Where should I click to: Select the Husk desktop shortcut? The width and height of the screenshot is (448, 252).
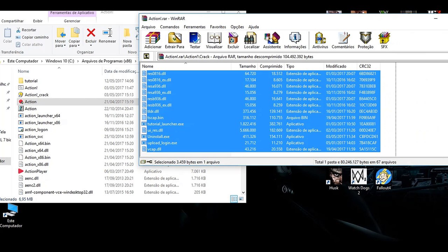tap(334, 179)
